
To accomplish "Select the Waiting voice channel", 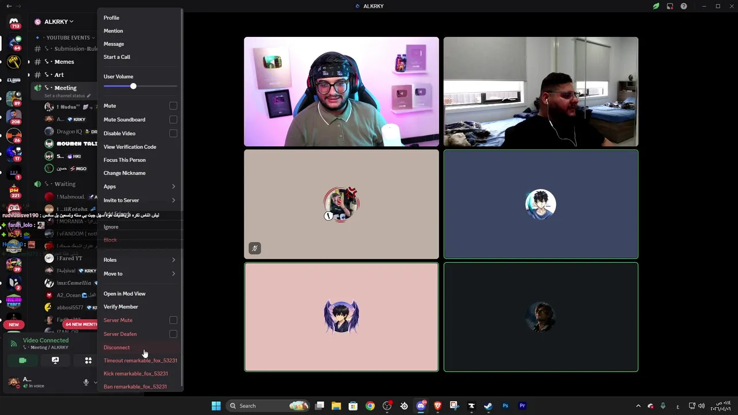I will pos(64,184).
